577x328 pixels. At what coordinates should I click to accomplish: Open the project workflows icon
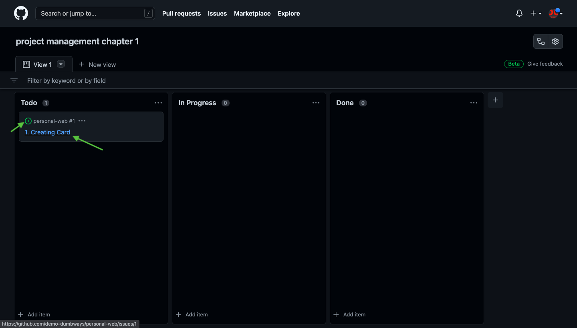(541, 41)
